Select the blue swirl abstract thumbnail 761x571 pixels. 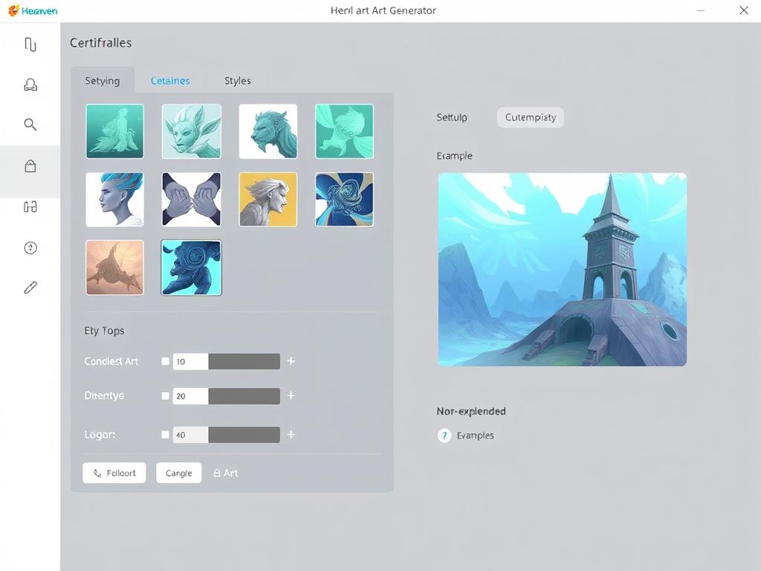(x=345, y=199)
